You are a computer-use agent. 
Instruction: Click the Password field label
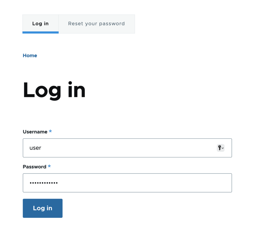point(34,167)
